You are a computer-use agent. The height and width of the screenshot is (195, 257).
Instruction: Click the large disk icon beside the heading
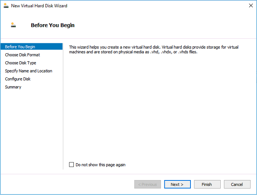(x=13, y=25)
